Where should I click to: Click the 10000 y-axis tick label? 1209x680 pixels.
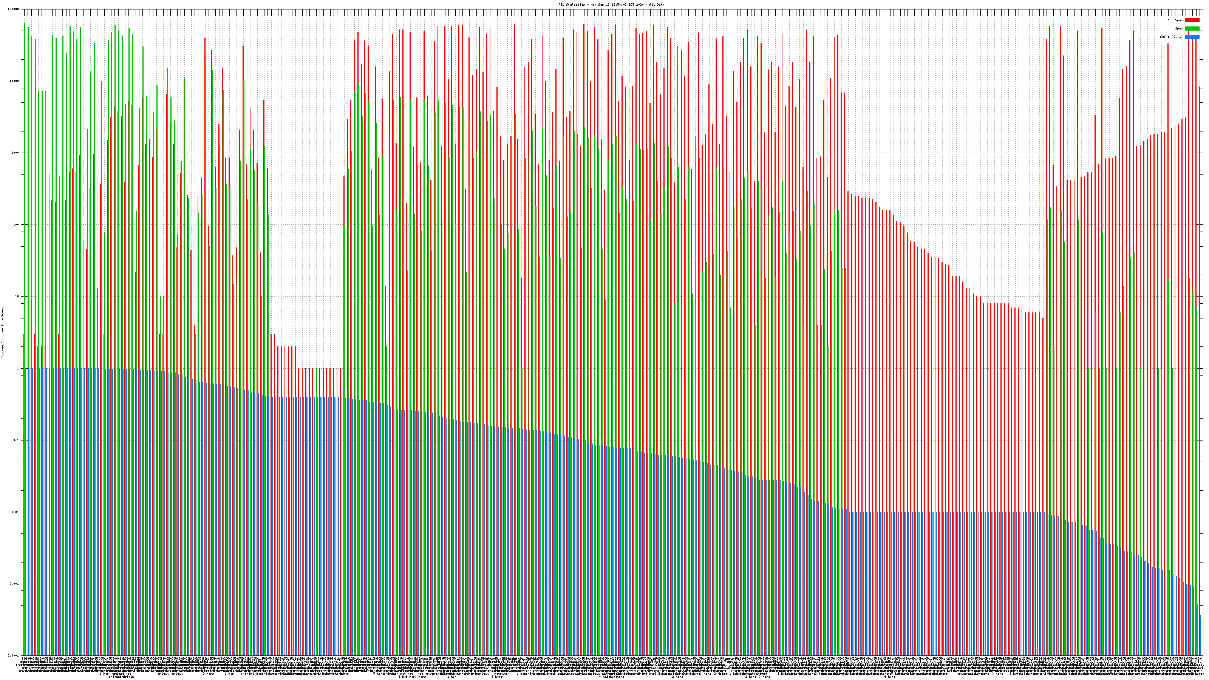coord(15,81)
